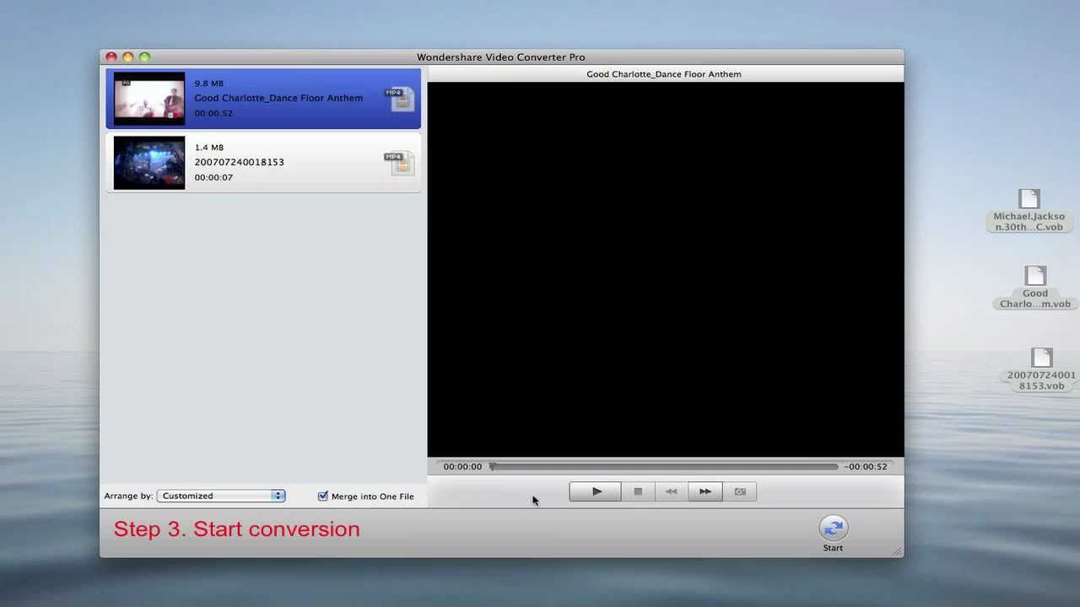This screenshot has width=1080, height=607.
Task: Select 200707240018153.vob file on desktop
Action: [1041, 369]
